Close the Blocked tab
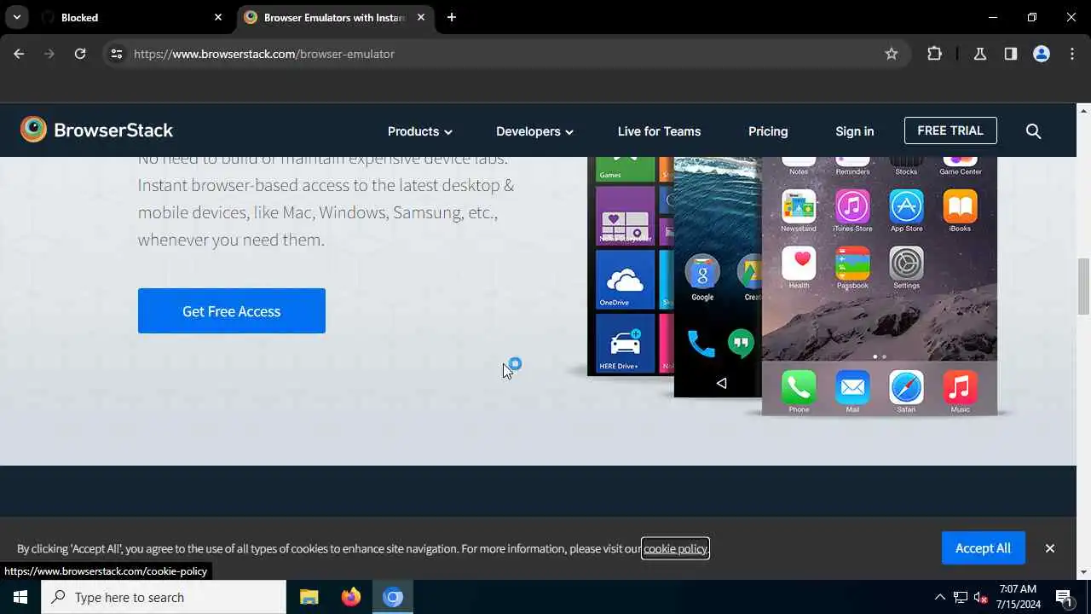The height and width of the screenshot is (614, 1091). [218, 17]
